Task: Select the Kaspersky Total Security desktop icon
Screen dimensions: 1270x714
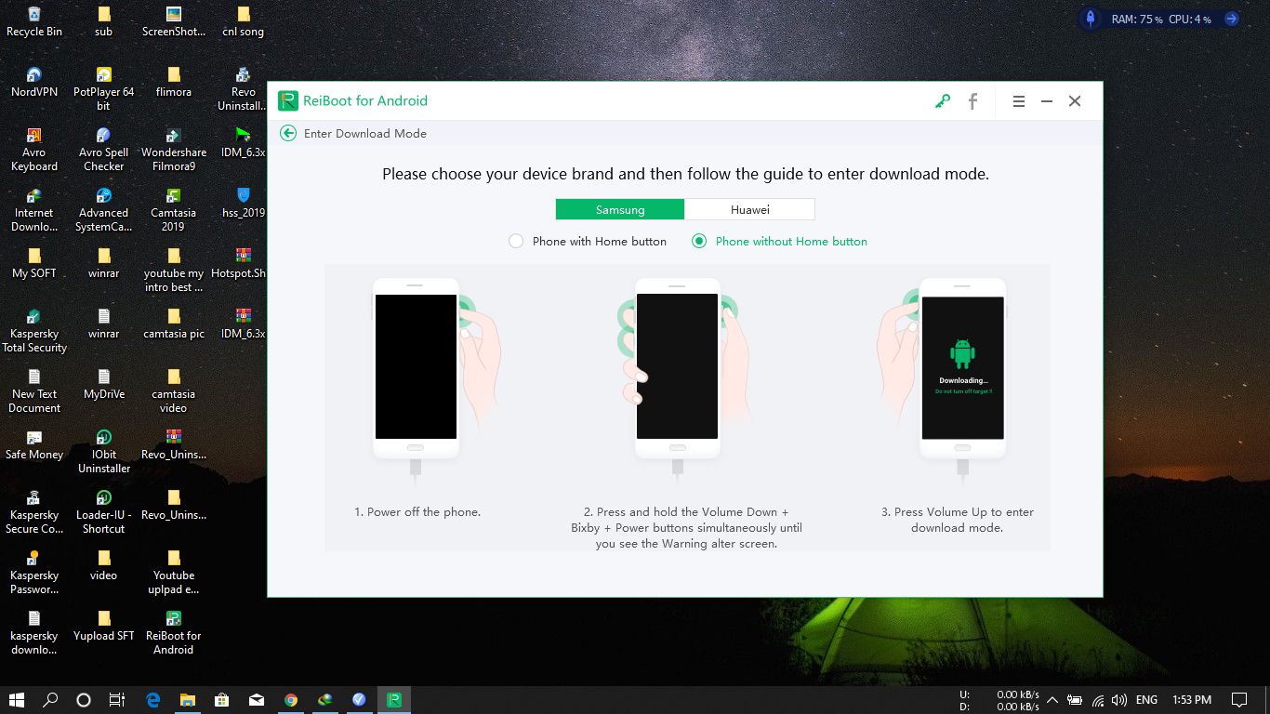Action: (34, 330)
